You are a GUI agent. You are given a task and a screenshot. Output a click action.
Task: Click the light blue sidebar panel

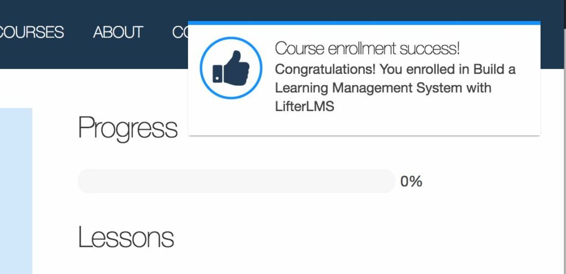pyautogui.click(x=16, y=191)
